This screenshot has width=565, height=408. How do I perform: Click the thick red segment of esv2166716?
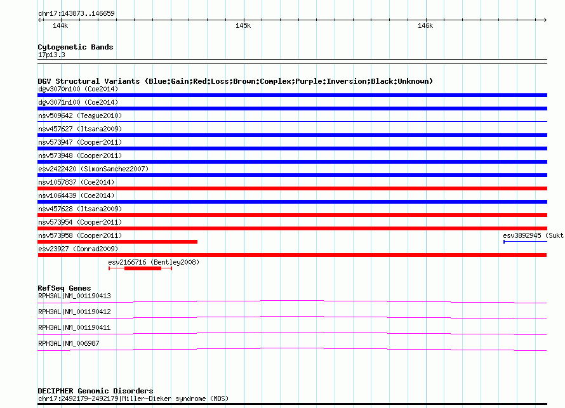tap(143, 268)
